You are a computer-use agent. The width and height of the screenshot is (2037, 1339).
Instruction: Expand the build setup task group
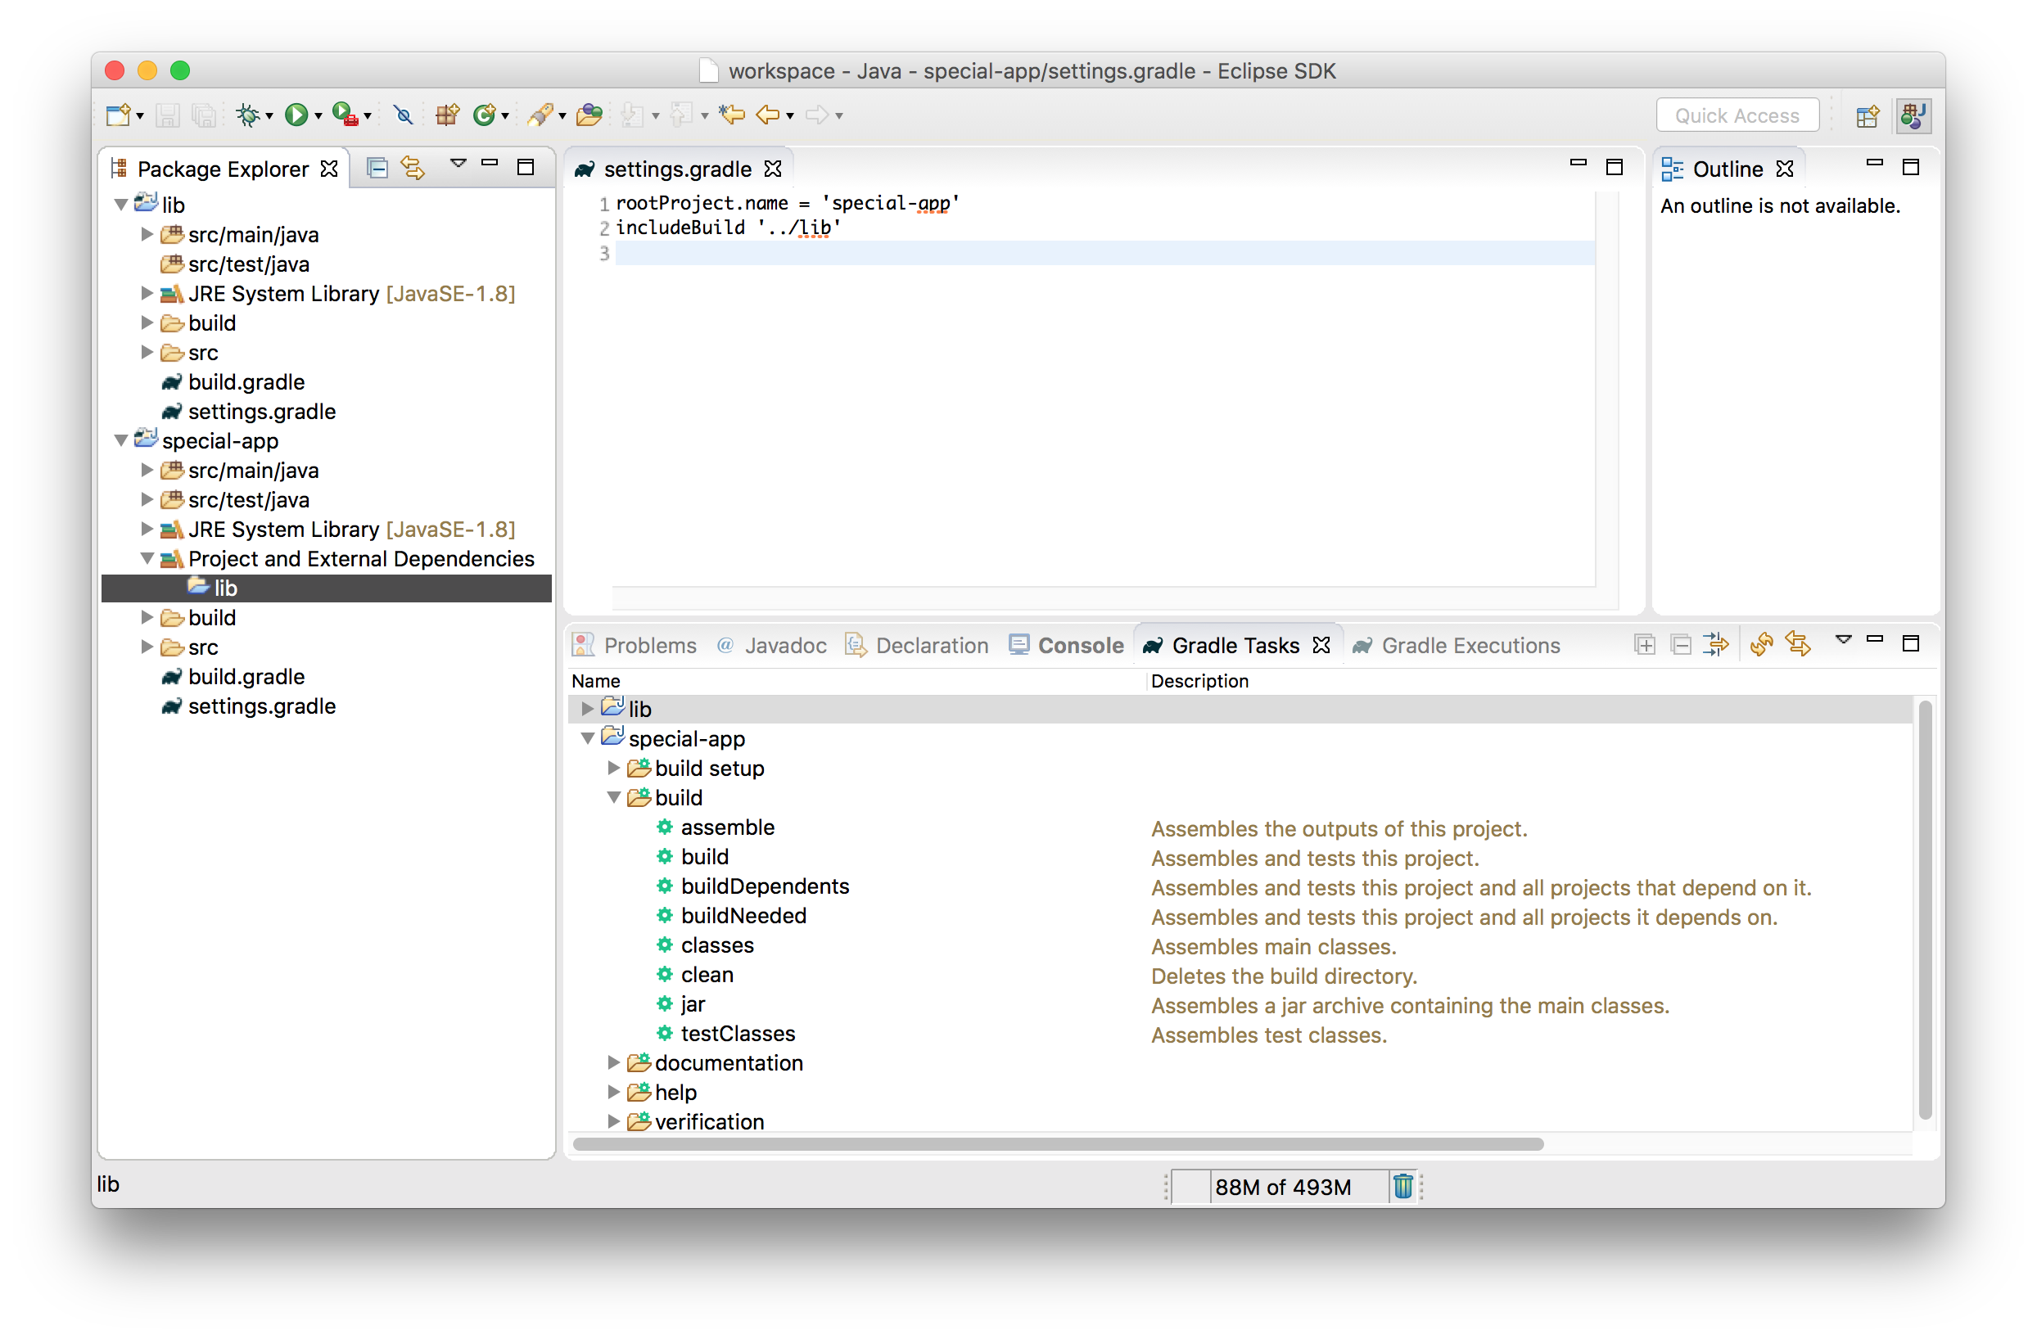click(x=614, y=768)
